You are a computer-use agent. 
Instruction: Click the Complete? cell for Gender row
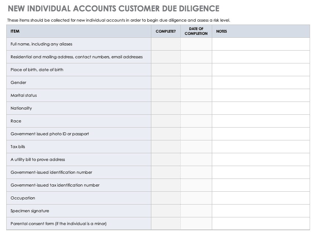click(166, 82)
